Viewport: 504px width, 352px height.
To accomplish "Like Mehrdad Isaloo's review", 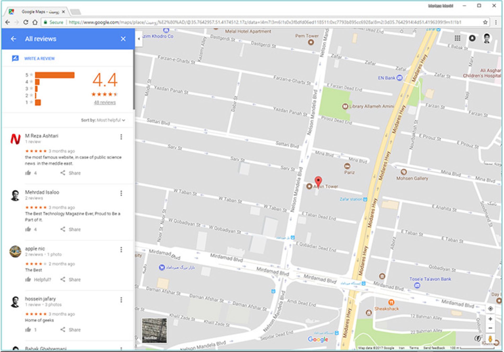I will click(28, 229).
